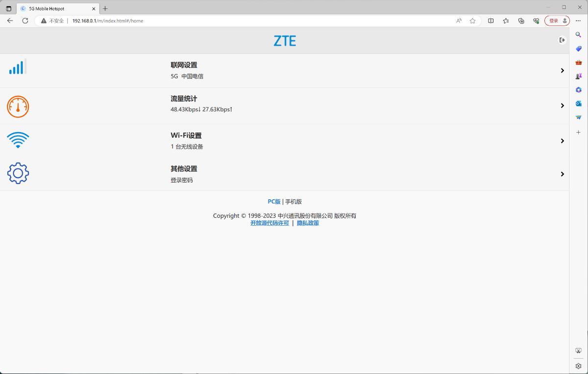The height and width of the screenshot is (374, 588).
Task: Open Outlook from the Edge sidebar
Action: tap(578, 103)
